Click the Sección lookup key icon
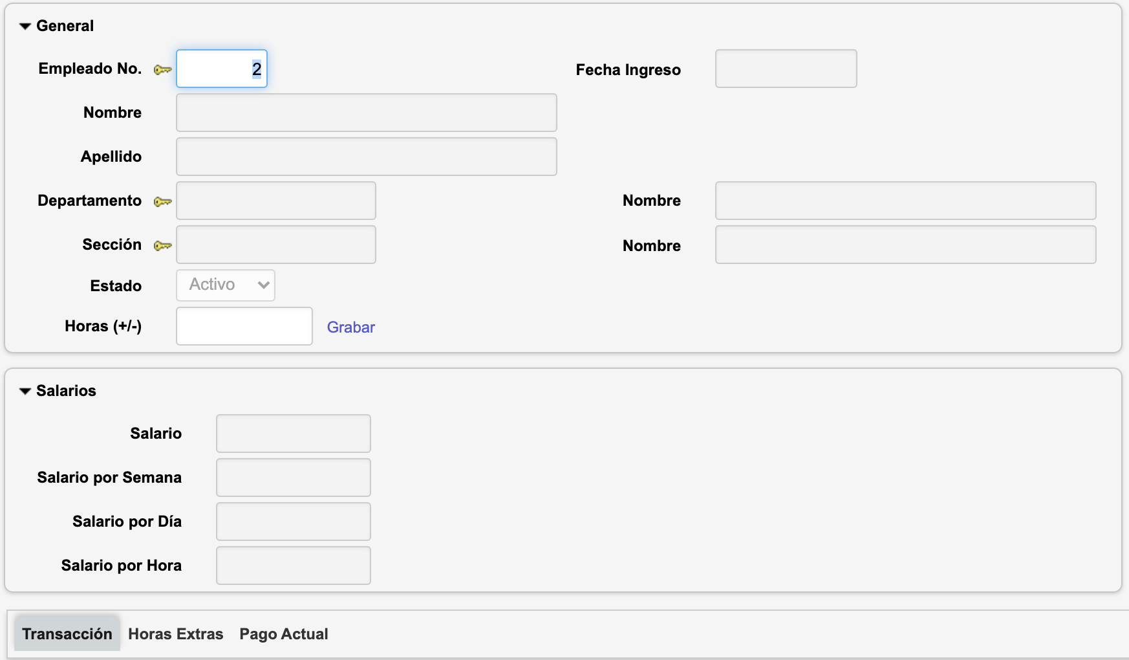The width and height of the screenshot is (1129, 660). pyautogui.click(x=162, y=246)
